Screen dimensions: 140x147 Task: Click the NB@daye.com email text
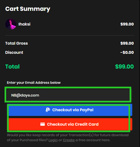[25, 95]
